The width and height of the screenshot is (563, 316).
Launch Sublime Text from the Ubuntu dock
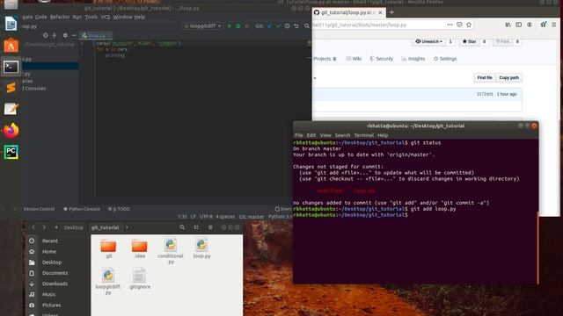pos(11,88)
